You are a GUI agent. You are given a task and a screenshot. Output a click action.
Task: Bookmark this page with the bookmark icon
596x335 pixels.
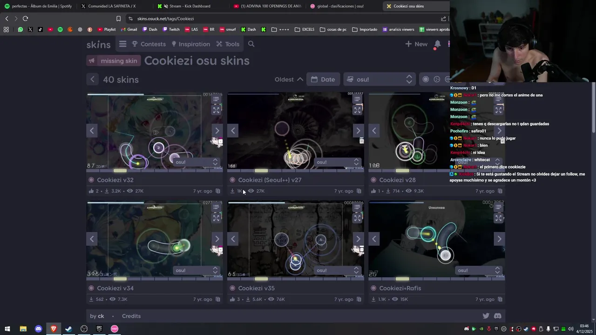point(118,19)
